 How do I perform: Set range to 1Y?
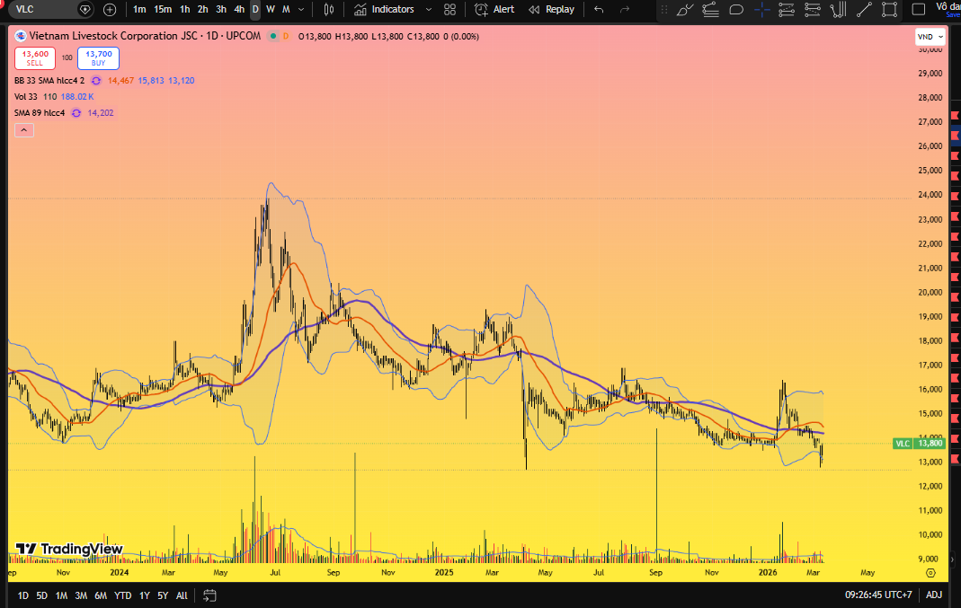point(145,595)
